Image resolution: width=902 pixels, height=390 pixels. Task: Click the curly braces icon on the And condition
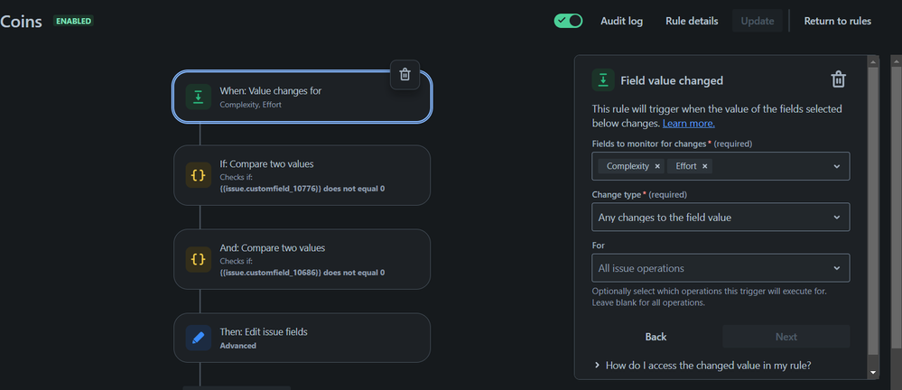pyautogui.click(x=198, y=259)
